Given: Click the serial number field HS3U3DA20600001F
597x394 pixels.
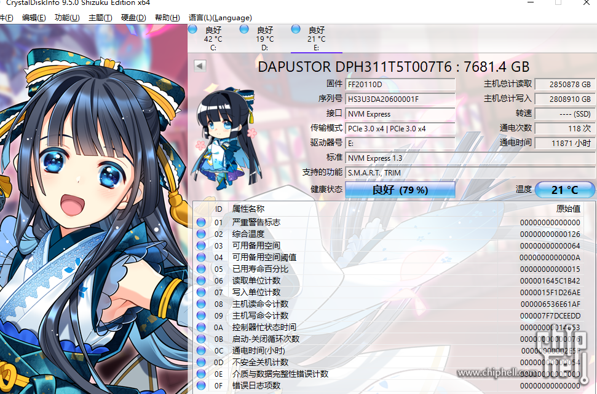Looking at the screenshot, I should tap(400, 99).
